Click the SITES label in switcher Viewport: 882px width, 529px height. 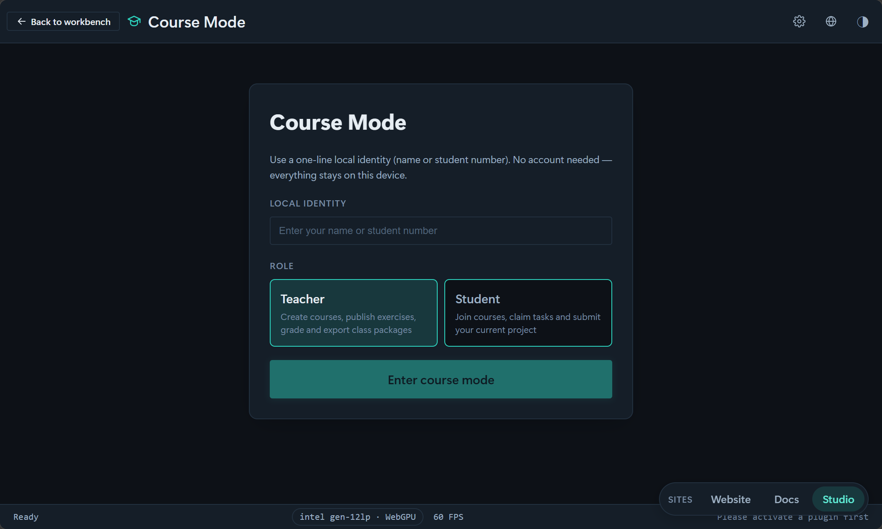680,499
